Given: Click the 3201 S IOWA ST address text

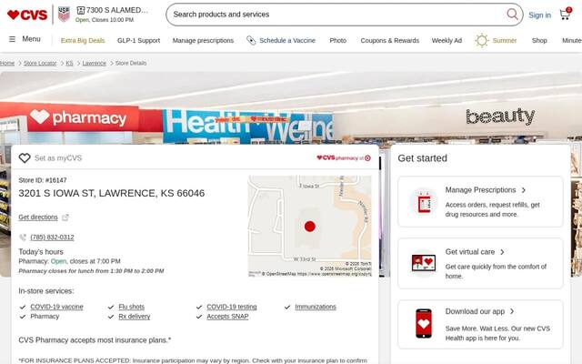Looking at the screenshot, I should pos(111,194).
